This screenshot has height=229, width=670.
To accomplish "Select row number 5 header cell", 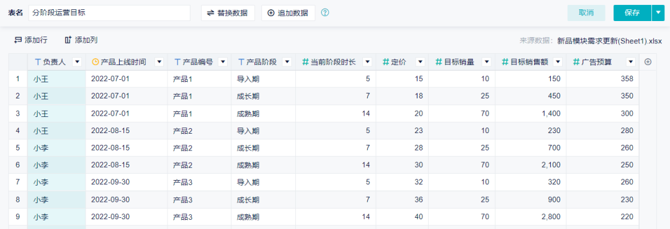I will point(18,148).
